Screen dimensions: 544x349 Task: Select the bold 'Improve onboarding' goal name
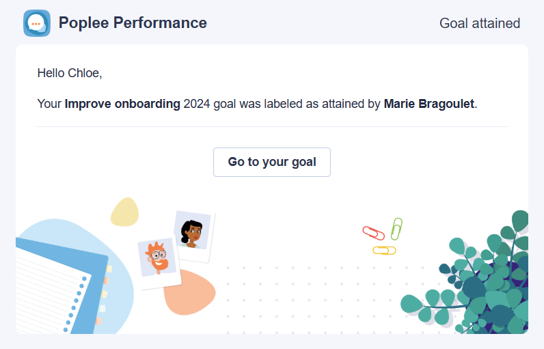click(x=122, y=104)
